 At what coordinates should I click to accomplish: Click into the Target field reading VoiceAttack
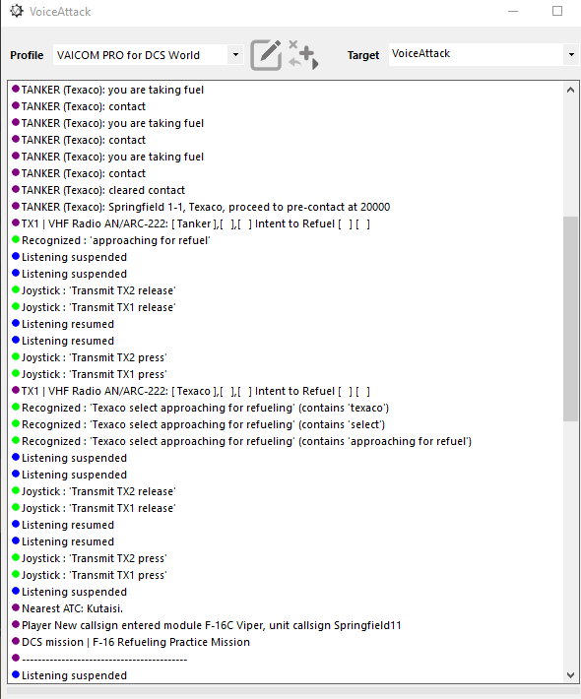(x=477, y=54)
